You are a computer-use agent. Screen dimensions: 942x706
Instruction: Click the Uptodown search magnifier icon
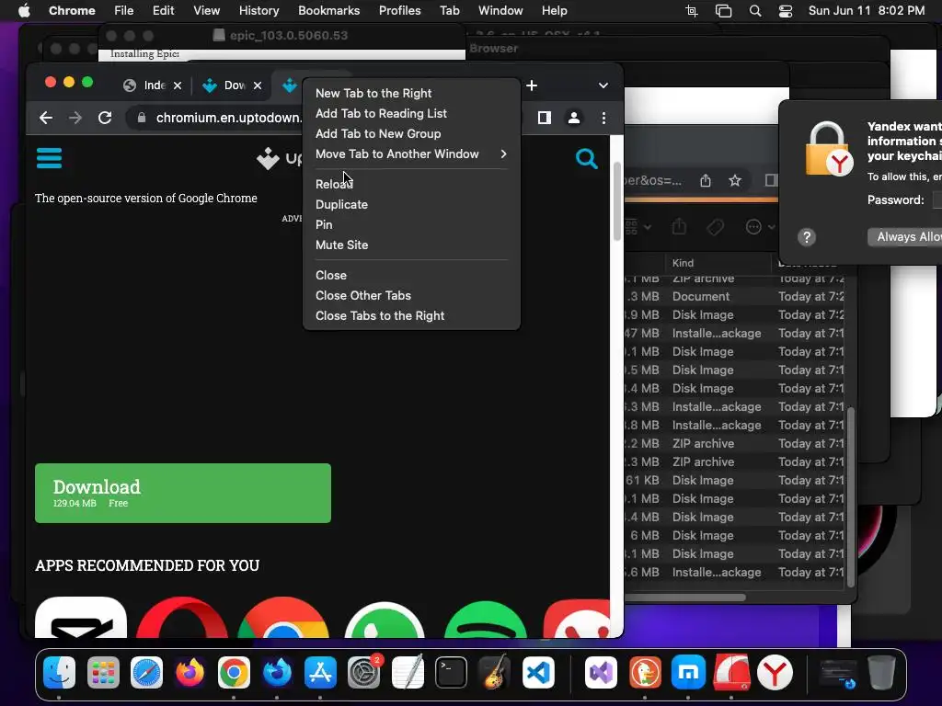click(586, 158)
